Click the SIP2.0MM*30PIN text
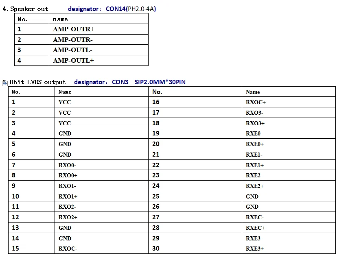The width and height of the screenshot is (337, 264). point(160,82)
